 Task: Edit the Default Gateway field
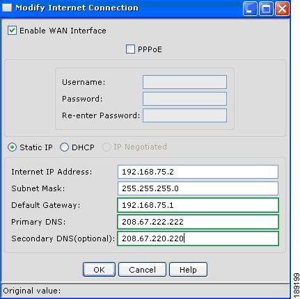(x=198, y=205)
